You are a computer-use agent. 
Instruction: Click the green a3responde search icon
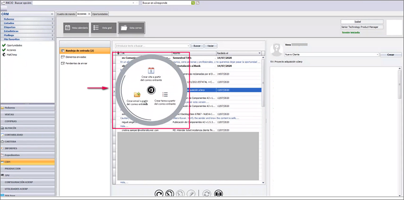193,3
